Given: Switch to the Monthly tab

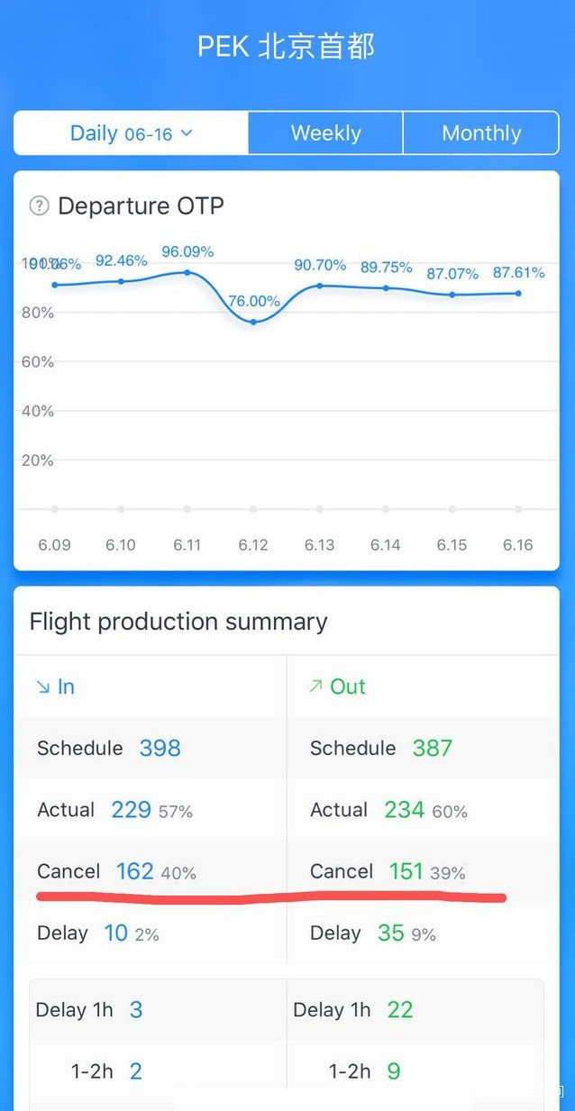Looking at the screenshot, I should pos(481,133).
